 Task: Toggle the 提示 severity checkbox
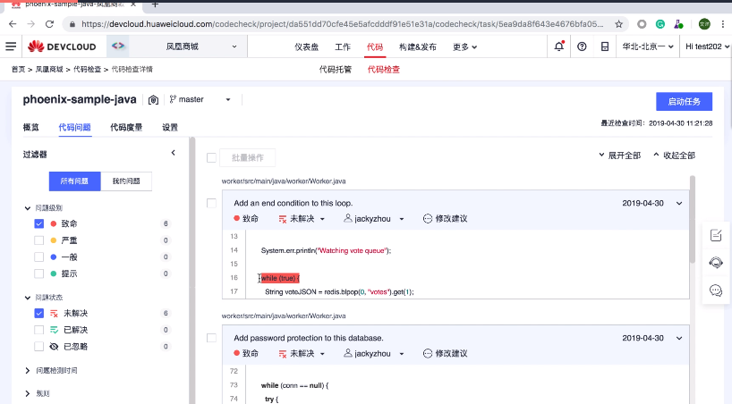(x=39, y=274)
